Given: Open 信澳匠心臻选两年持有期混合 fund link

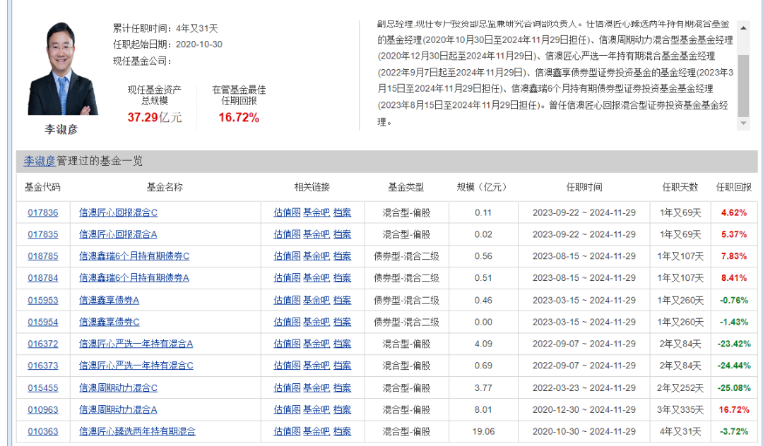Looking at the screenshot, I should pos(137,431).
